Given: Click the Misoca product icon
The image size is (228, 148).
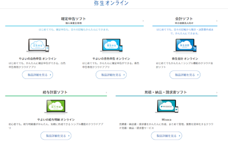Looking at the screenshot, I should click(166, 106).
